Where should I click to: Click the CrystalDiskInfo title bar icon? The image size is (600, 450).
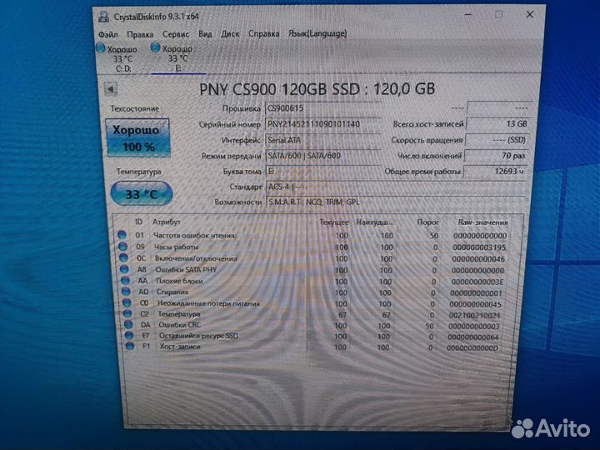[x=103, y=17]
